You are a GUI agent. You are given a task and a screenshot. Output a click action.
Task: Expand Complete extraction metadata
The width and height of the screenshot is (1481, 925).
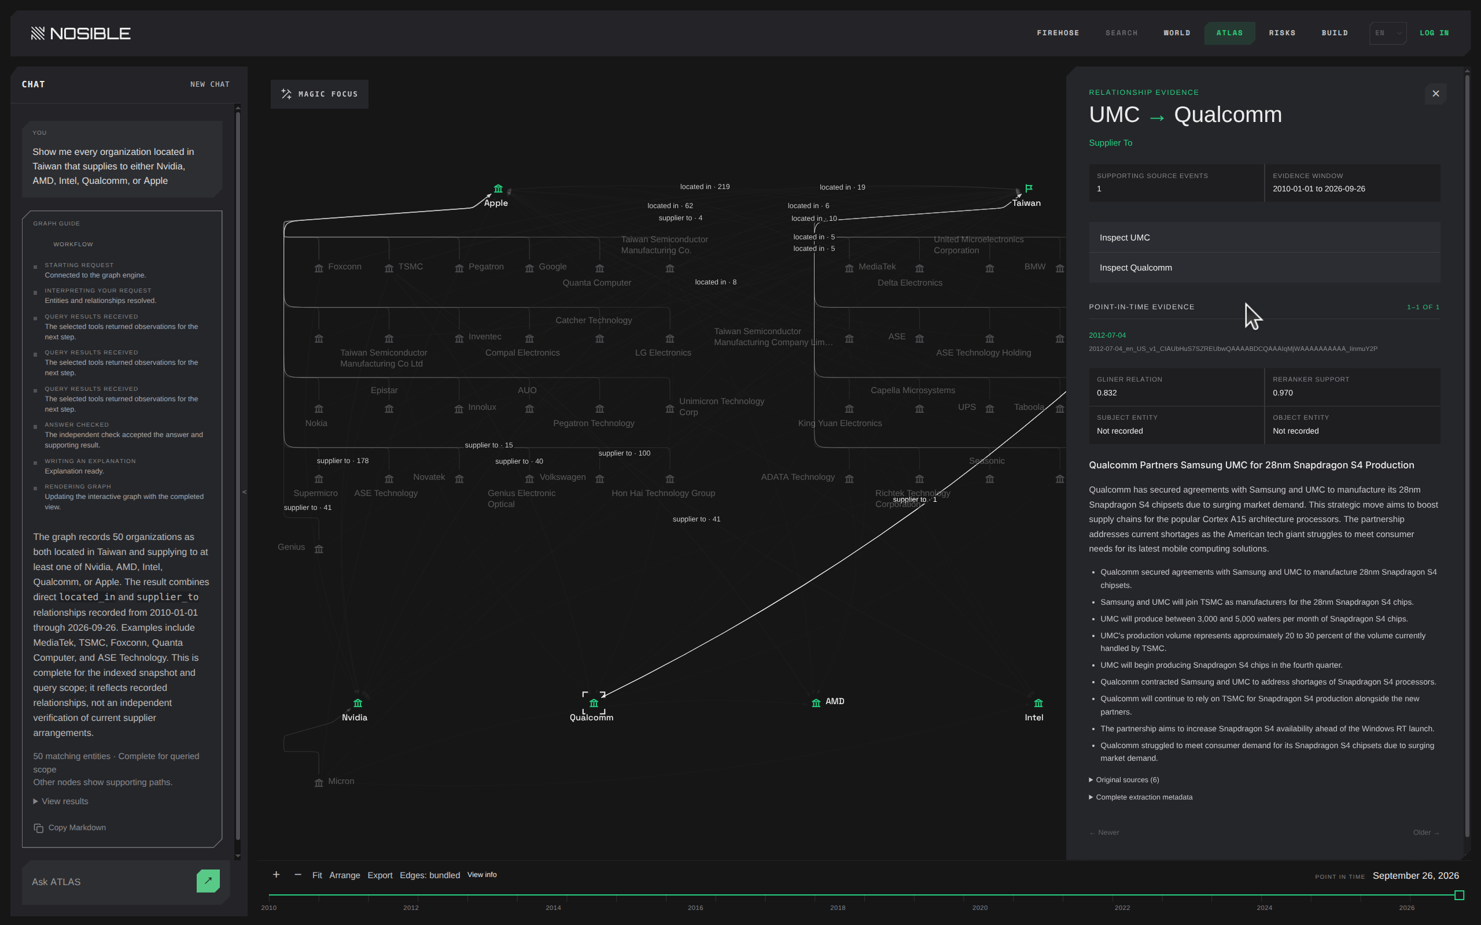pyautogui.click(x=1141, y=797)
